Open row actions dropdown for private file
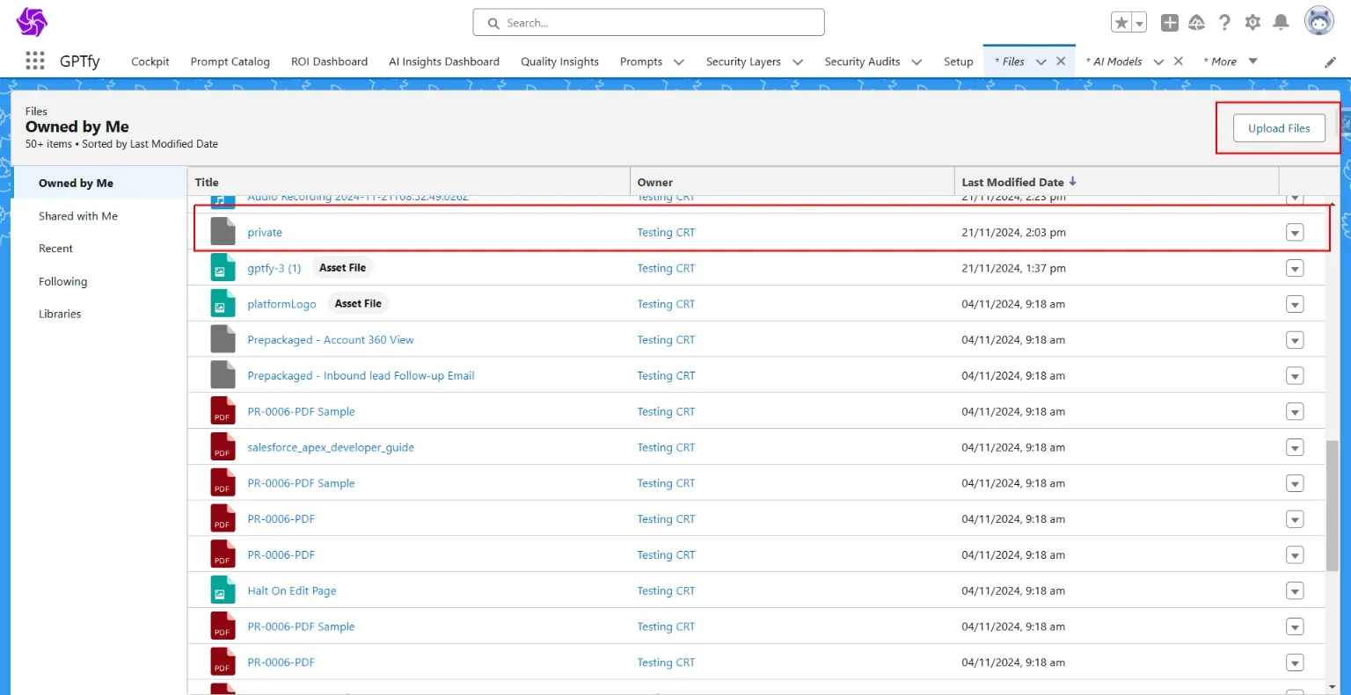 [1294, 233]
